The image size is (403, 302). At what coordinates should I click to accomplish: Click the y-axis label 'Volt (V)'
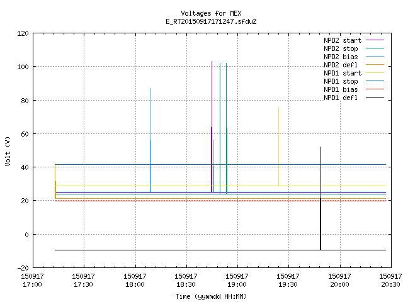point(8,151)
